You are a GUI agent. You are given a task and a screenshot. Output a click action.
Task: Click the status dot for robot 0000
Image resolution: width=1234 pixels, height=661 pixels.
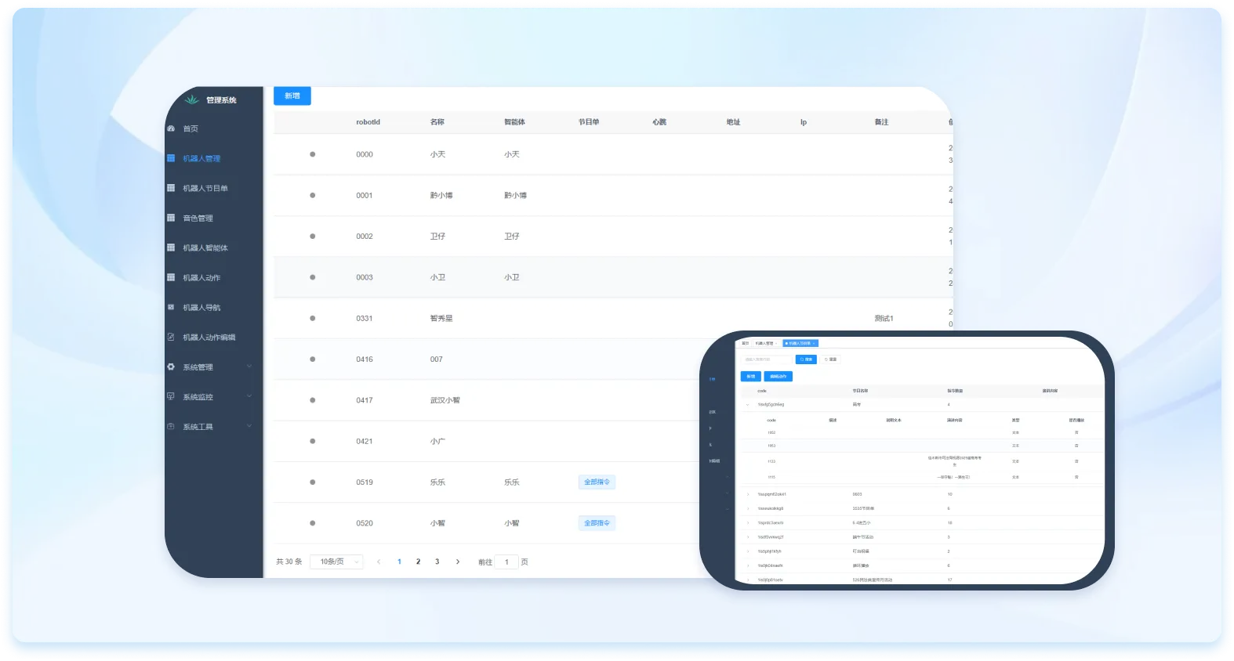[x=312, y=154]
